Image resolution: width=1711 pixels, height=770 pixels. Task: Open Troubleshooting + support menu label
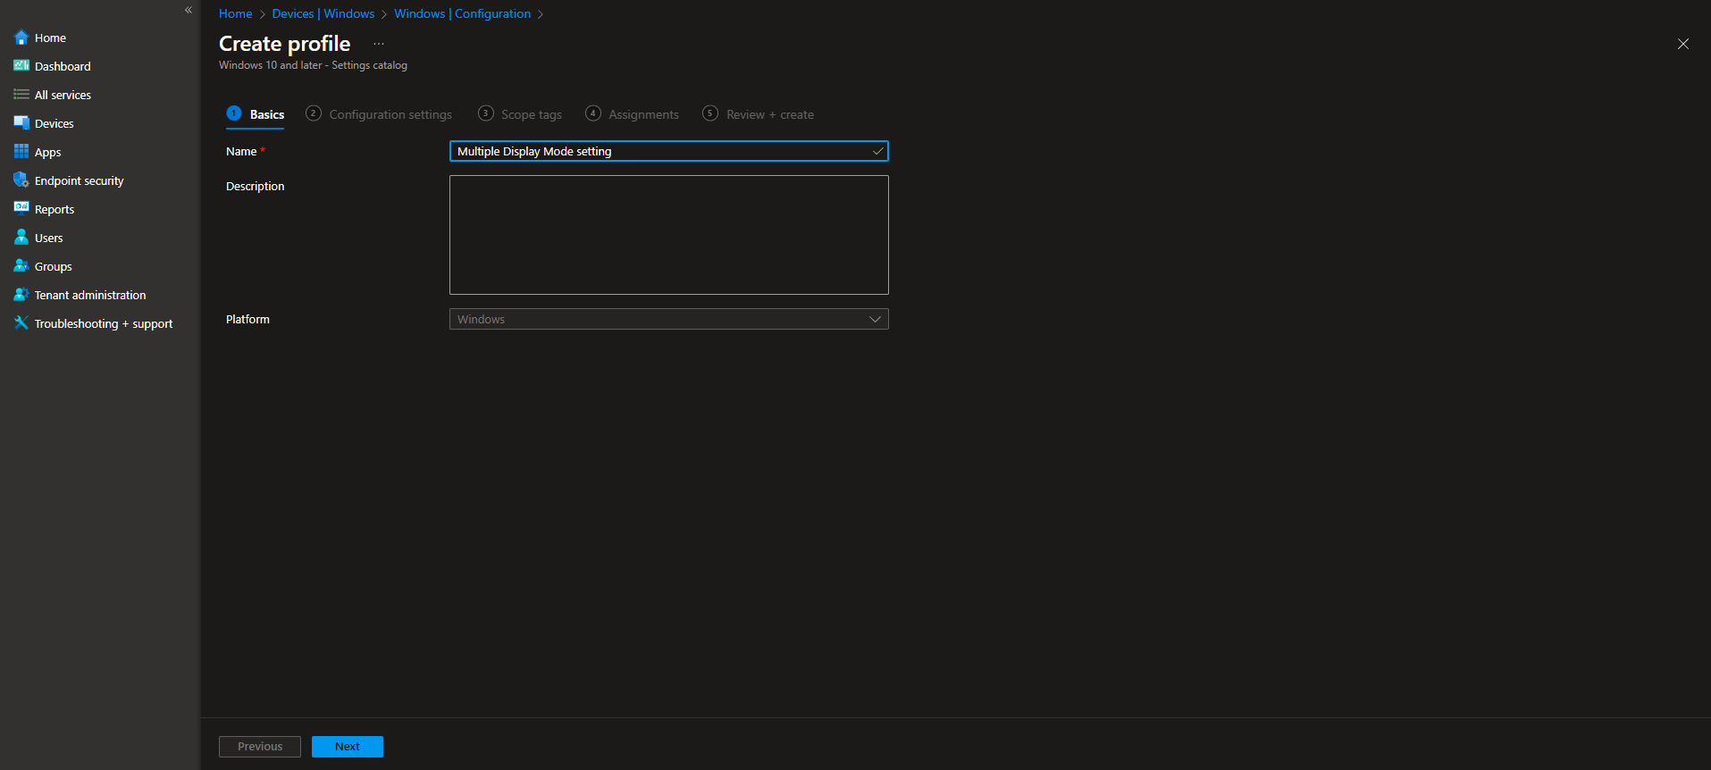click(104, 323)
